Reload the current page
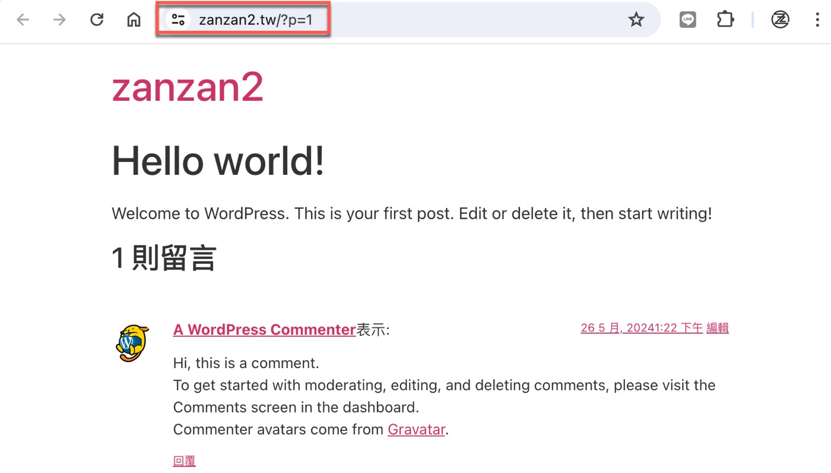This screenshot has height=473, width=831. pyautogui.click(x=97, y=20)
